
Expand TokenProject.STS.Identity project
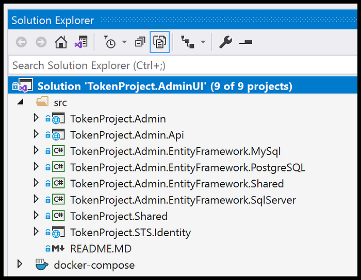[x=36, y=232]
